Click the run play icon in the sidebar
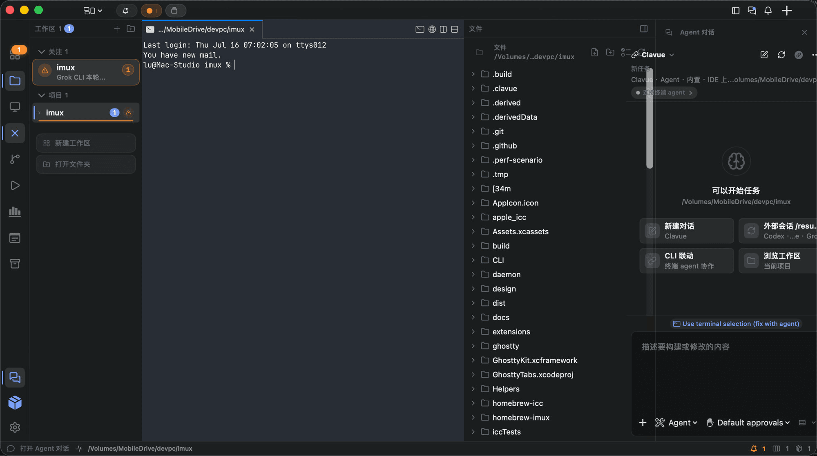This screenshot has width=817, height=456. pos(15,185)
